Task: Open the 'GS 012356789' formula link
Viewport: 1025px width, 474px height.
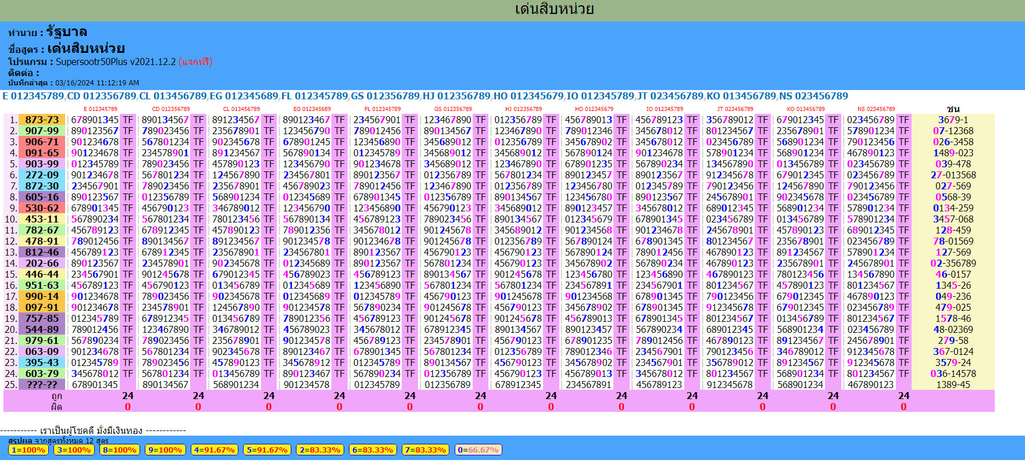Action: tap(385, 96)
